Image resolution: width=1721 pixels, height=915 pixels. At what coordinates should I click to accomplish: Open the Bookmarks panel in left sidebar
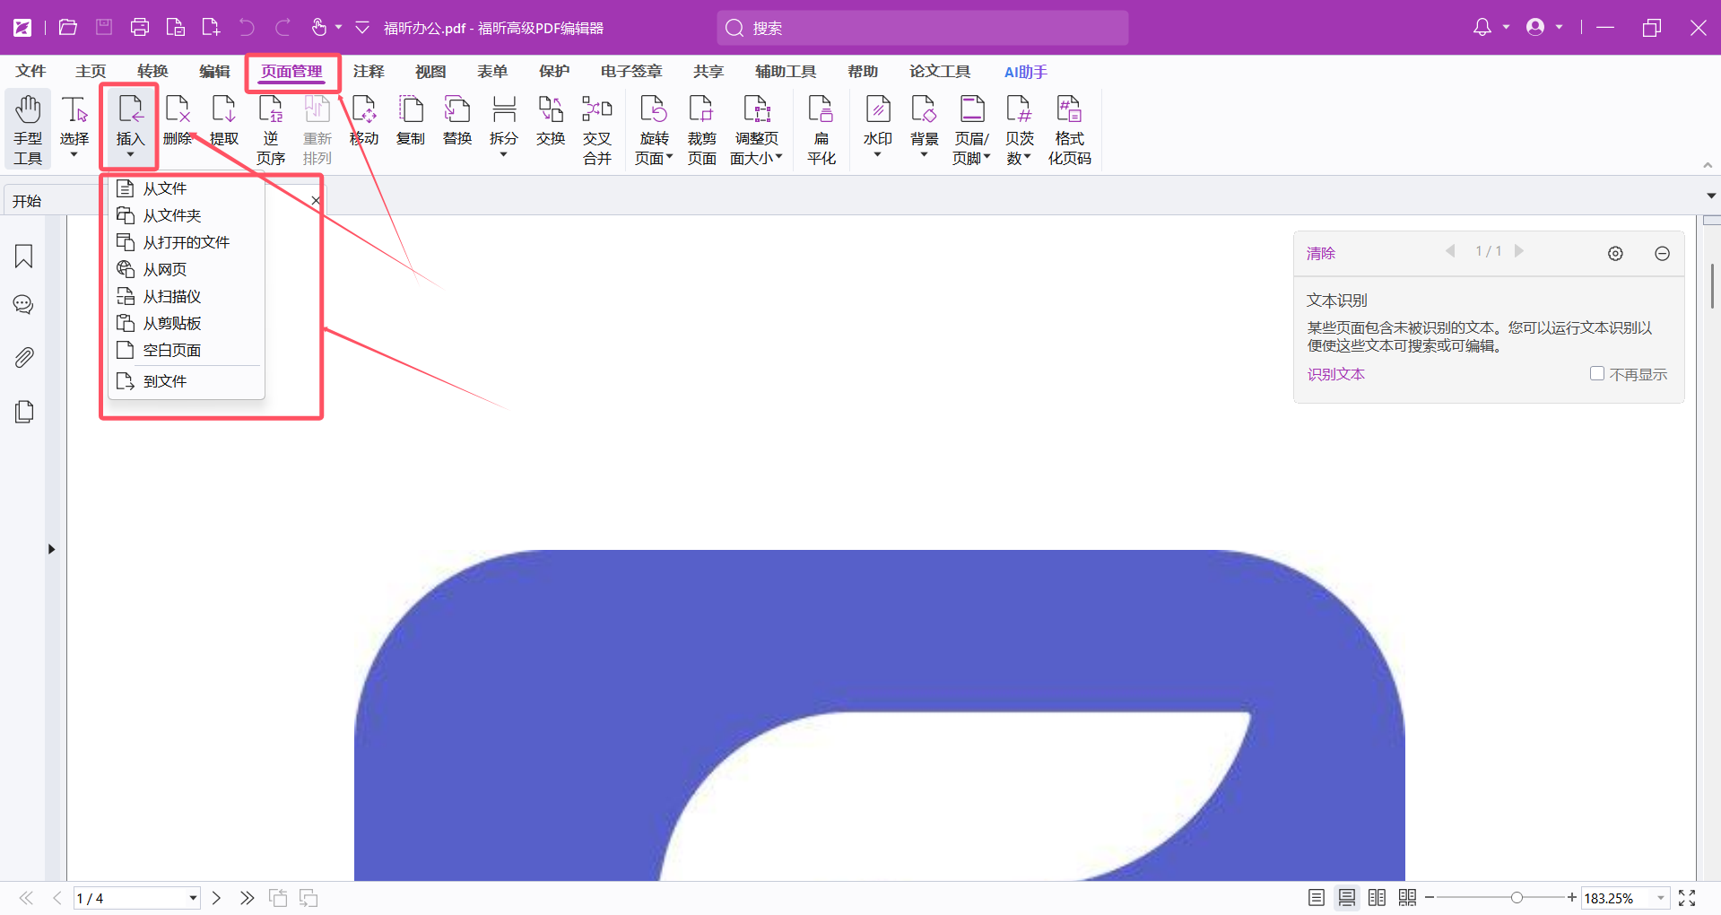pos(24,257)
